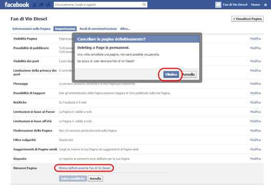
Task: Focus the Cerca persone search field
Action: click(98, 5)
